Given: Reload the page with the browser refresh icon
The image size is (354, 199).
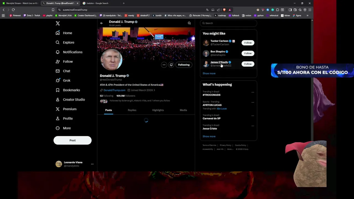Looking at the screenshot, I should click(x=13, y=10).
